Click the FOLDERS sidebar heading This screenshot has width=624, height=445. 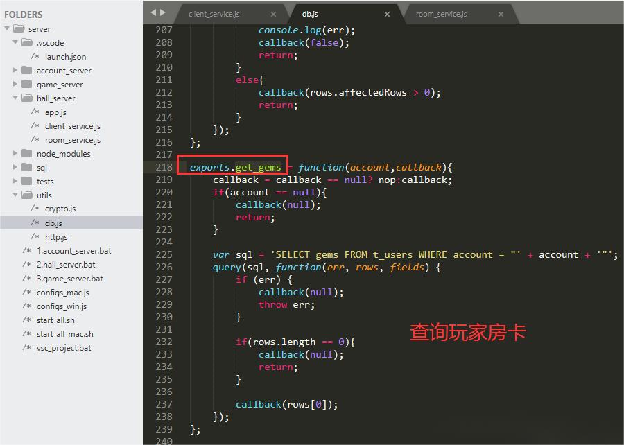[23, 15]
